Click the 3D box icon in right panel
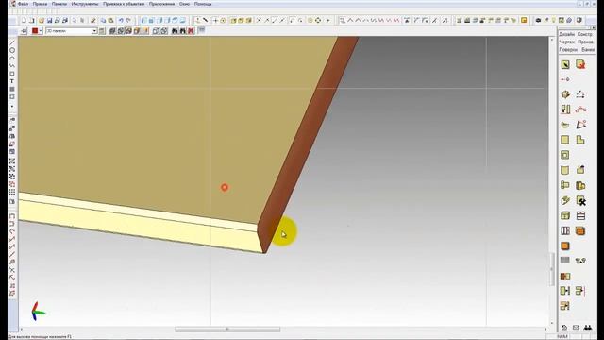This screenshot has width=604, height=340. tap(565, 94)
